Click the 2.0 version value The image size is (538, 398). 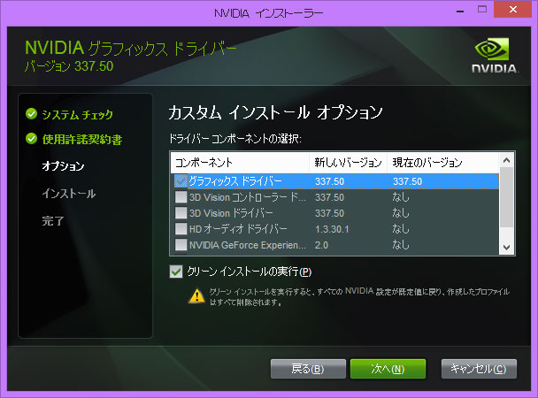coord(321,245)
